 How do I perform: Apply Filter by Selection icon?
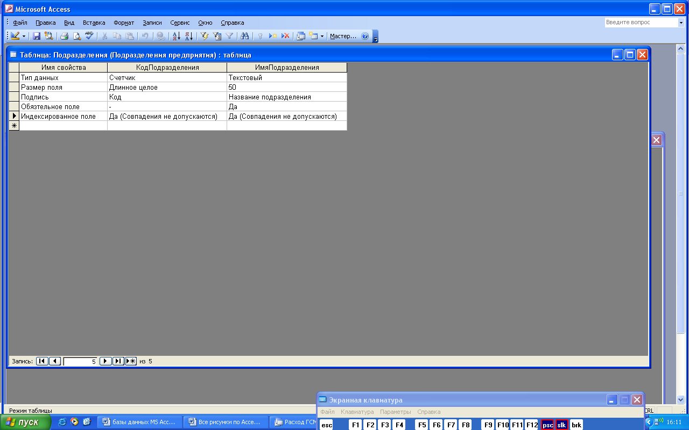tap(204, 37)
